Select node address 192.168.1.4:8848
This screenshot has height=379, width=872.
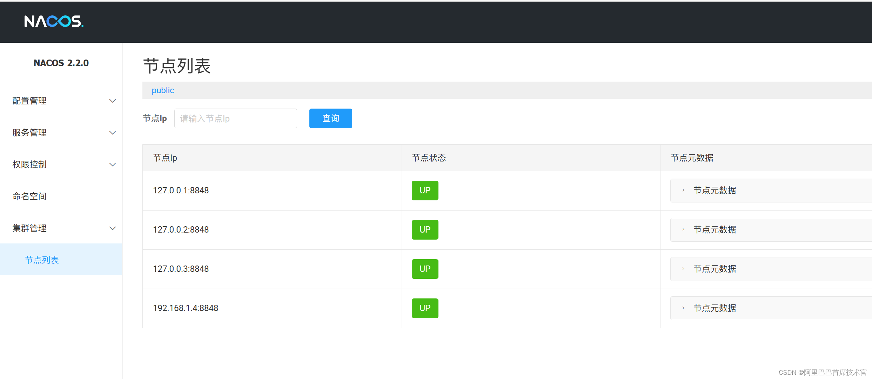[x=186, y=308]
